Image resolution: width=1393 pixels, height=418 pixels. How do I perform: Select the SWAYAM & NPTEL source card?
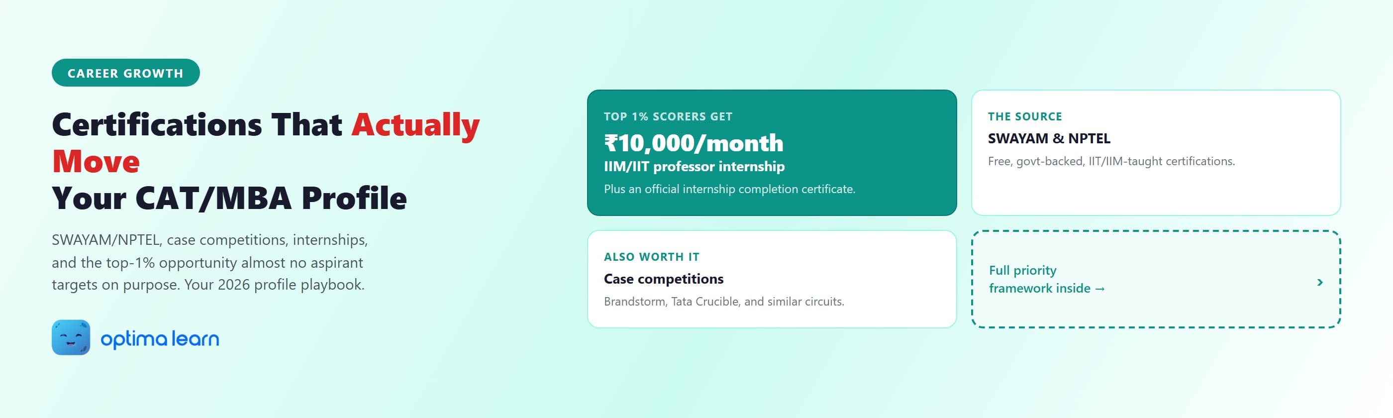[x=1156, y=152]
